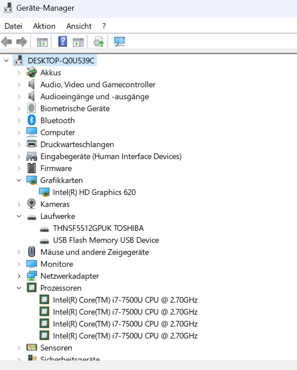Open the Aktion menu
This screenshot has height=370, width=297.
(x=44, y=26)
